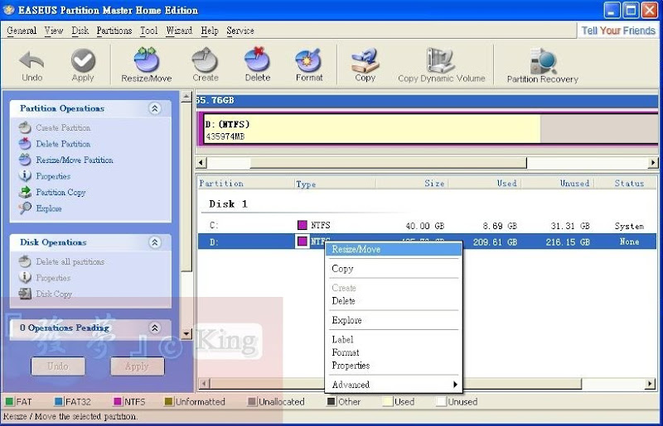Click the Apply button below Operations Pending
This screenshot has width=663, height=426.
(137, 366)
